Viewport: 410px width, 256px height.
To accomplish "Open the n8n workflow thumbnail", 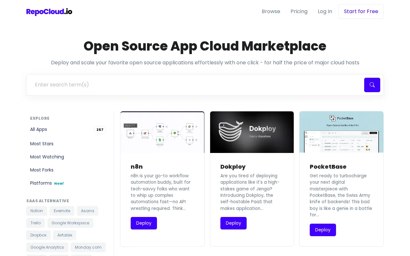I will click(x=162, y=132).
